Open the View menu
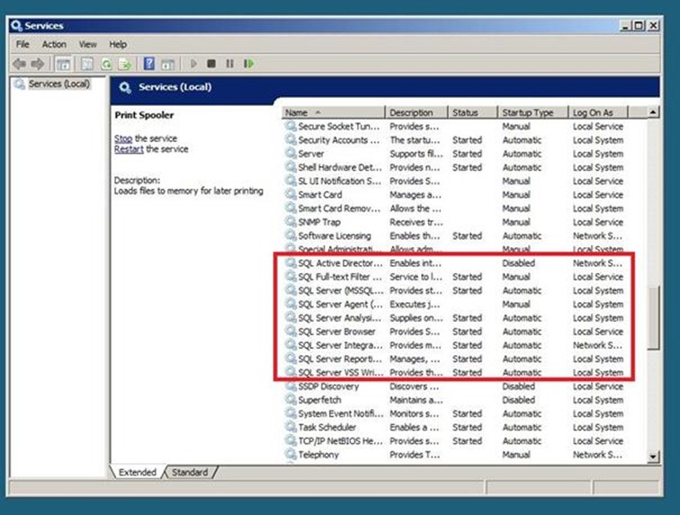The height and width of the screenshot is (515, 680). tap(87, 44)
